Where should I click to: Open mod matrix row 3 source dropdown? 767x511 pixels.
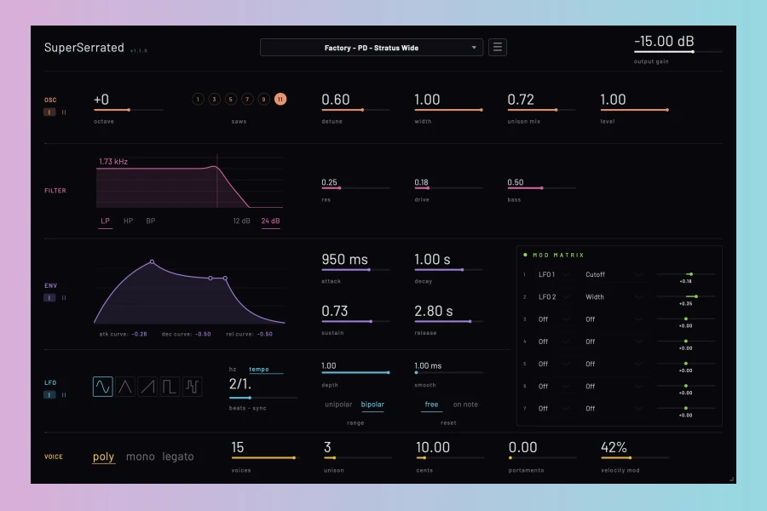(x=554, y=319)
